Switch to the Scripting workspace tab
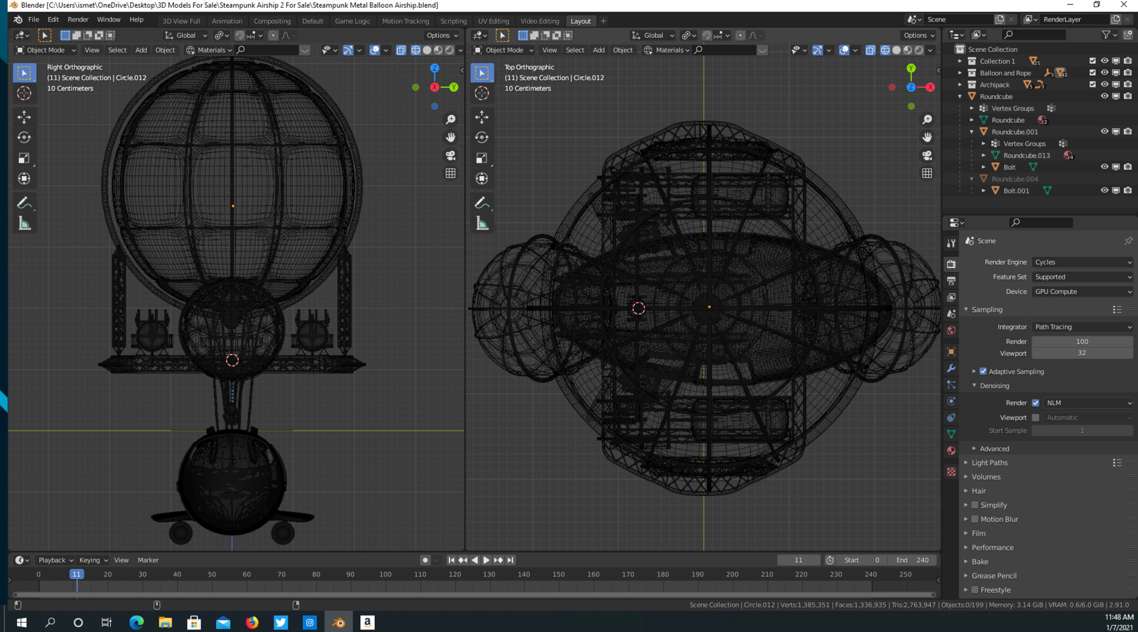The width and height of the screenshot is (1138, 632). coord(453,21)
